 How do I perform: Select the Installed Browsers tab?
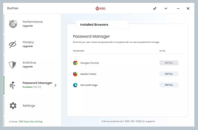point(102,25)
